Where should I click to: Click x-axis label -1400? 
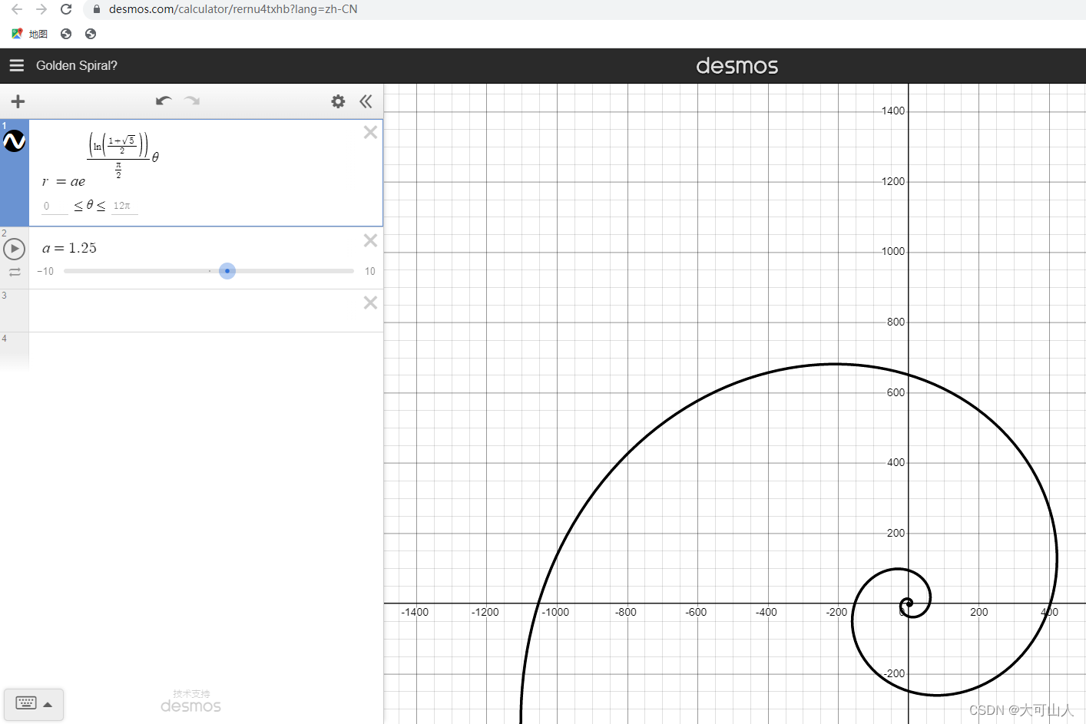415,612
